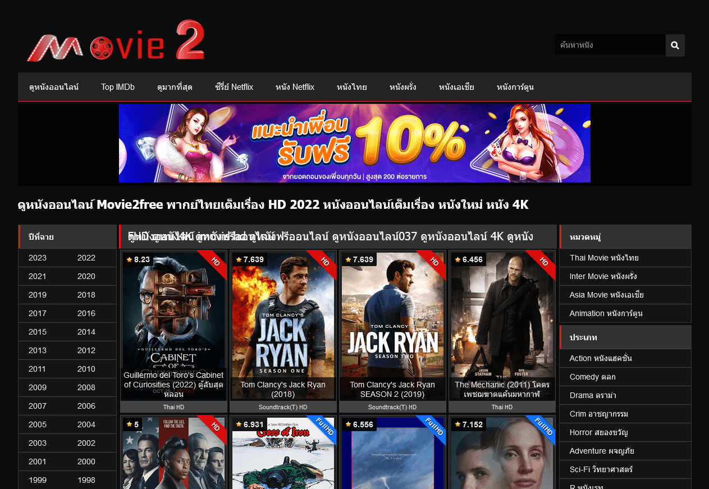Viewport: 709px width, 489px height.
Task: Open Thai Movie หนังไทย category
Action: coord(604,258)
